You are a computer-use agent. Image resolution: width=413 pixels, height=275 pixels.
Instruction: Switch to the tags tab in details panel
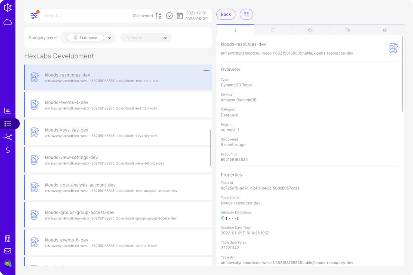tap(348, 30)
